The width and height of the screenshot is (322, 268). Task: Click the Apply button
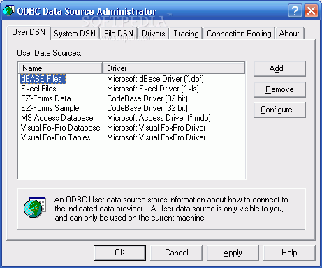point(233,253)
